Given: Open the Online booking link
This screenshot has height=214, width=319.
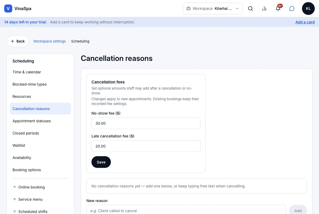Looking at the screenshot, I should [40, 187].
